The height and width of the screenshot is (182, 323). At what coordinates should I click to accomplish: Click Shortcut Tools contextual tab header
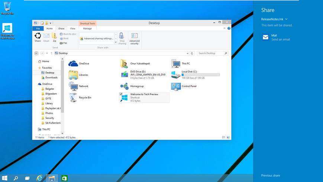[x=87, y=23]
